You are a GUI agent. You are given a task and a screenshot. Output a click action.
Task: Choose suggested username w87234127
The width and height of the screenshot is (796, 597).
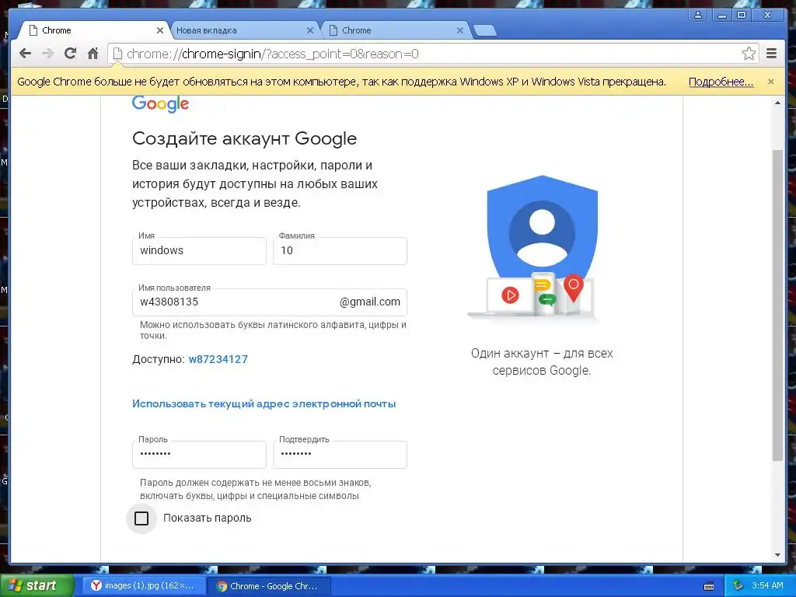pos(218,359)
